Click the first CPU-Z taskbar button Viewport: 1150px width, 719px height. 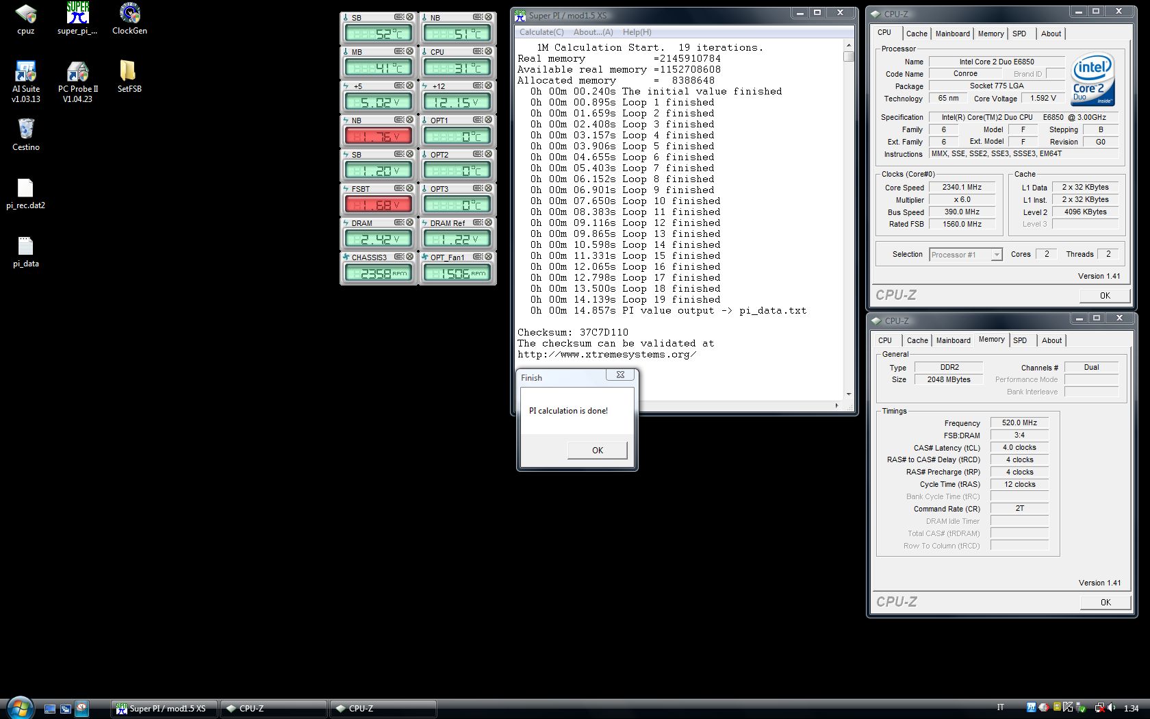coord(274,709)
